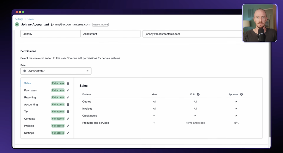Screen dimensions: 283x153
Task: Click Products and services feature label
Action: point(95,123)
